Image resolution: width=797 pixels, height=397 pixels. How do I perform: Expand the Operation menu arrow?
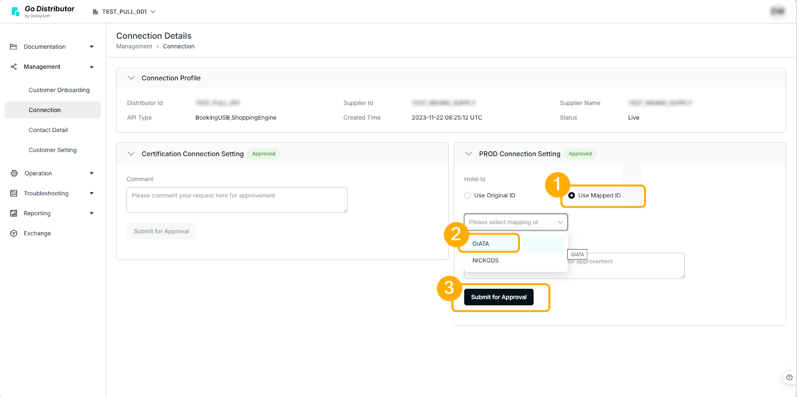click(x=92, y=173)
